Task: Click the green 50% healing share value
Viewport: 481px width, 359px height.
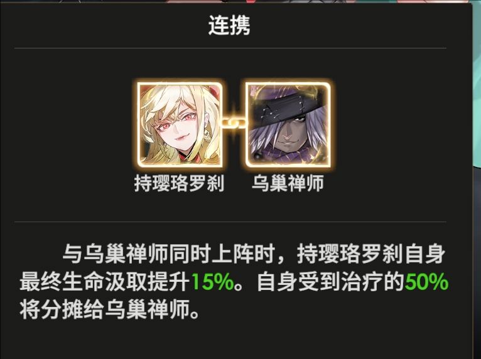Action: tap(426, 282)
